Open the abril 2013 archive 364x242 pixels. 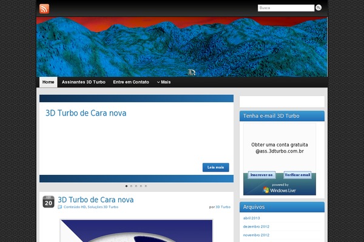251,218
